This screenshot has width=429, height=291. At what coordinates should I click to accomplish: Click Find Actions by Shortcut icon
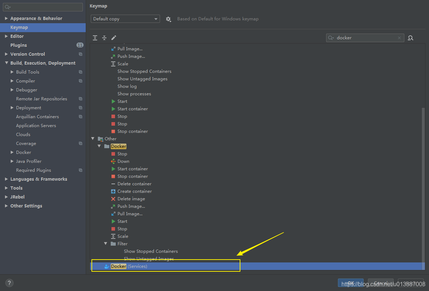[x=411, y=38]
